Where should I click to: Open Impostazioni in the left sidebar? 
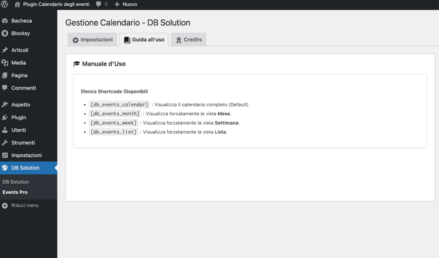click(x=26, y=155)
